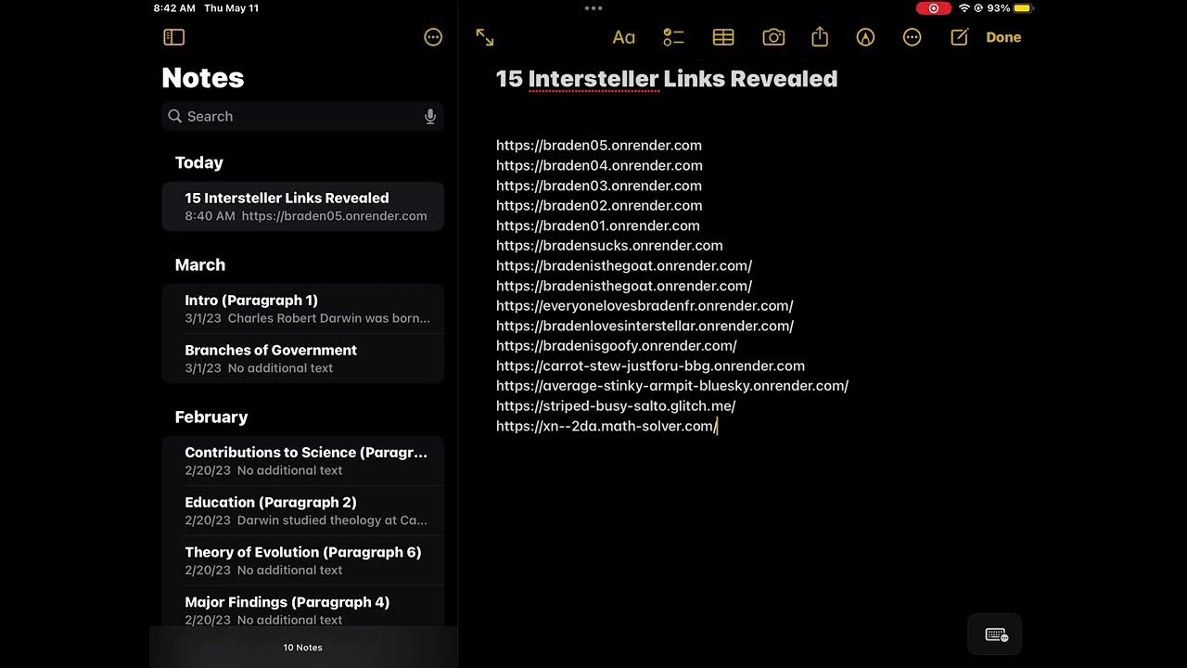Click the bradenisgoofy.onrender.com link

click(617, 346)
